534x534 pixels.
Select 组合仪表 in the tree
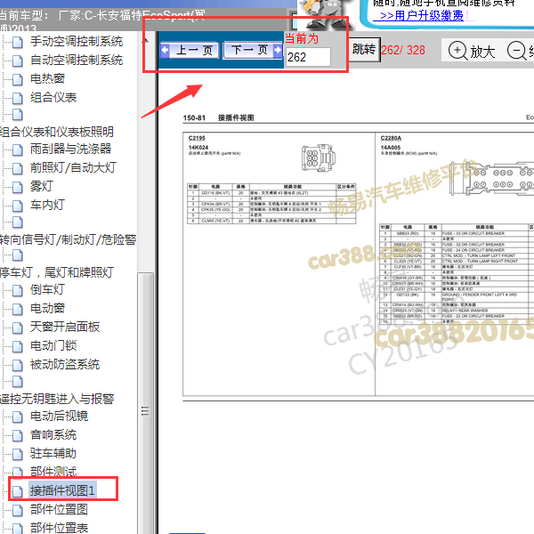coord(53,97)
